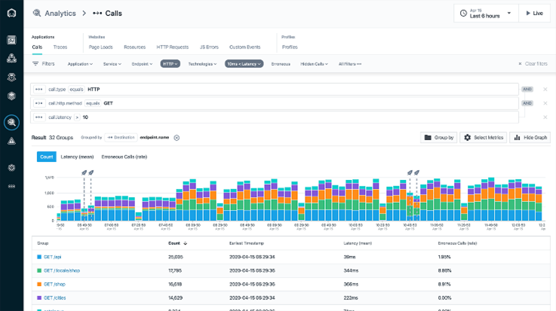Open the more options dots in the sidebar
Screen dimensions: 556x311
pos(12,186)
